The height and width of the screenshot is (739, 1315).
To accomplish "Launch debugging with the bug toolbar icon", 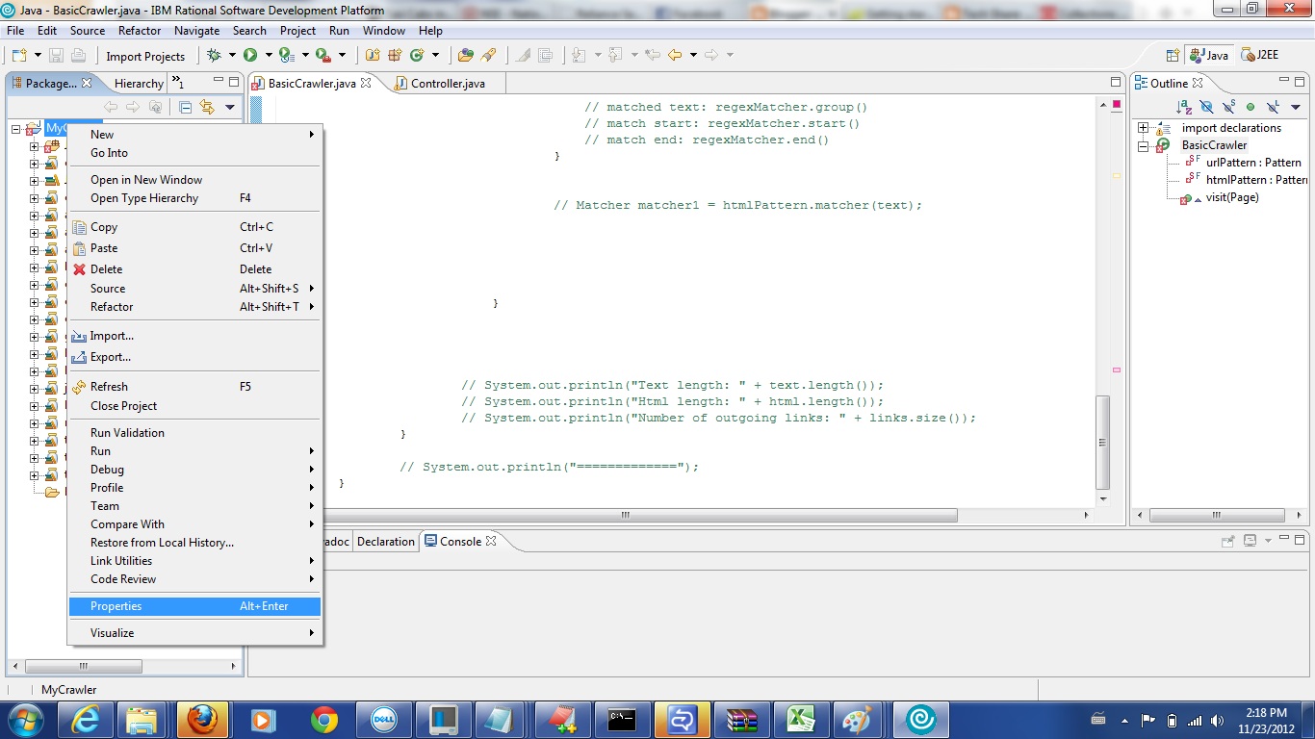I will coord(214,56).
